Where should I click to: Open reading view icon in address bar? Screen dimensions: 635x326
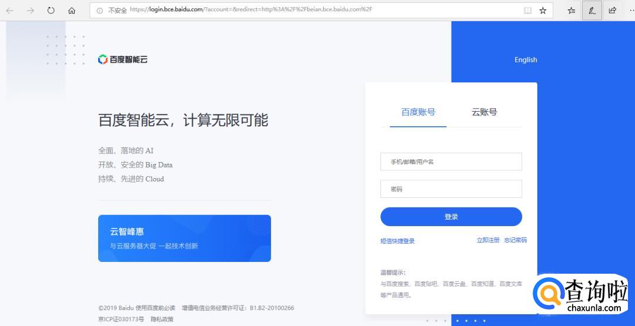point(527,11)
